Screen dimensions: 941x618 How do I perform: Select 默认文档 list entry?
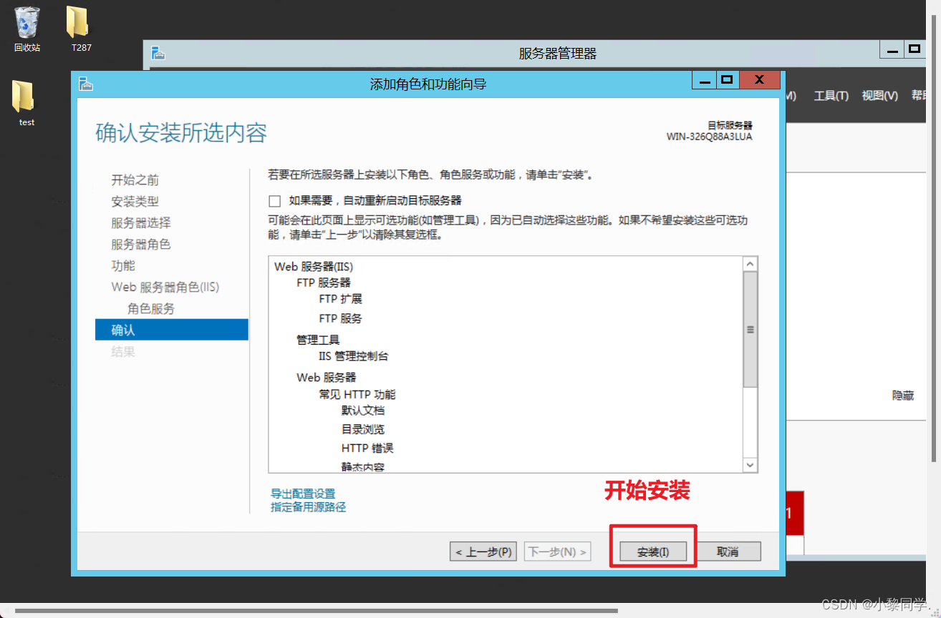[363, 411]
